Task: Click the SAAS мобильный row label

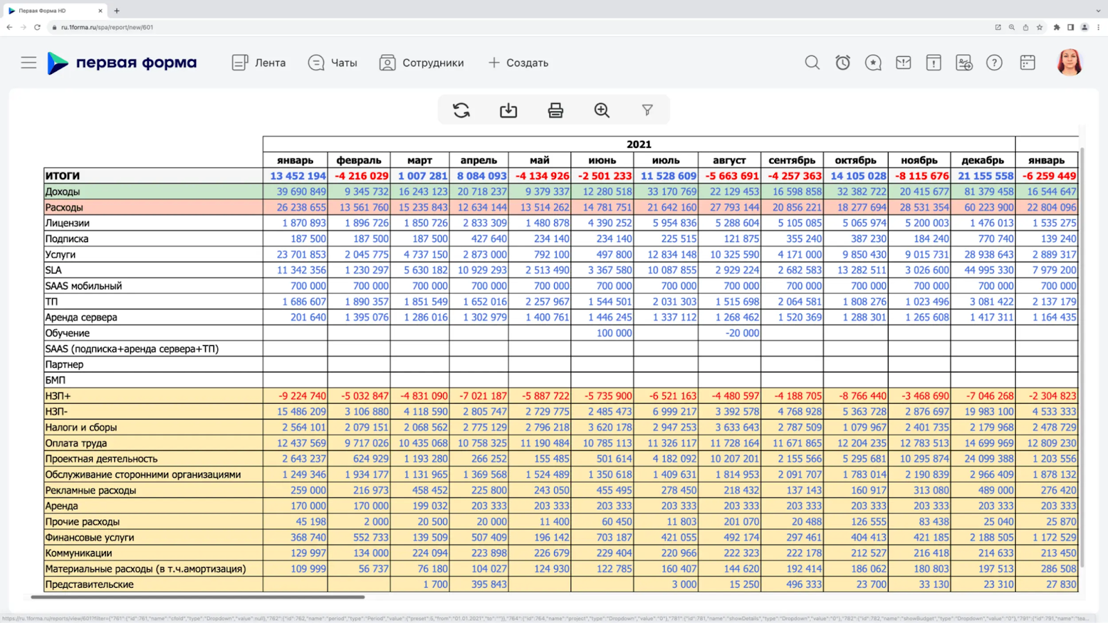Action: [x=83, y=286]
